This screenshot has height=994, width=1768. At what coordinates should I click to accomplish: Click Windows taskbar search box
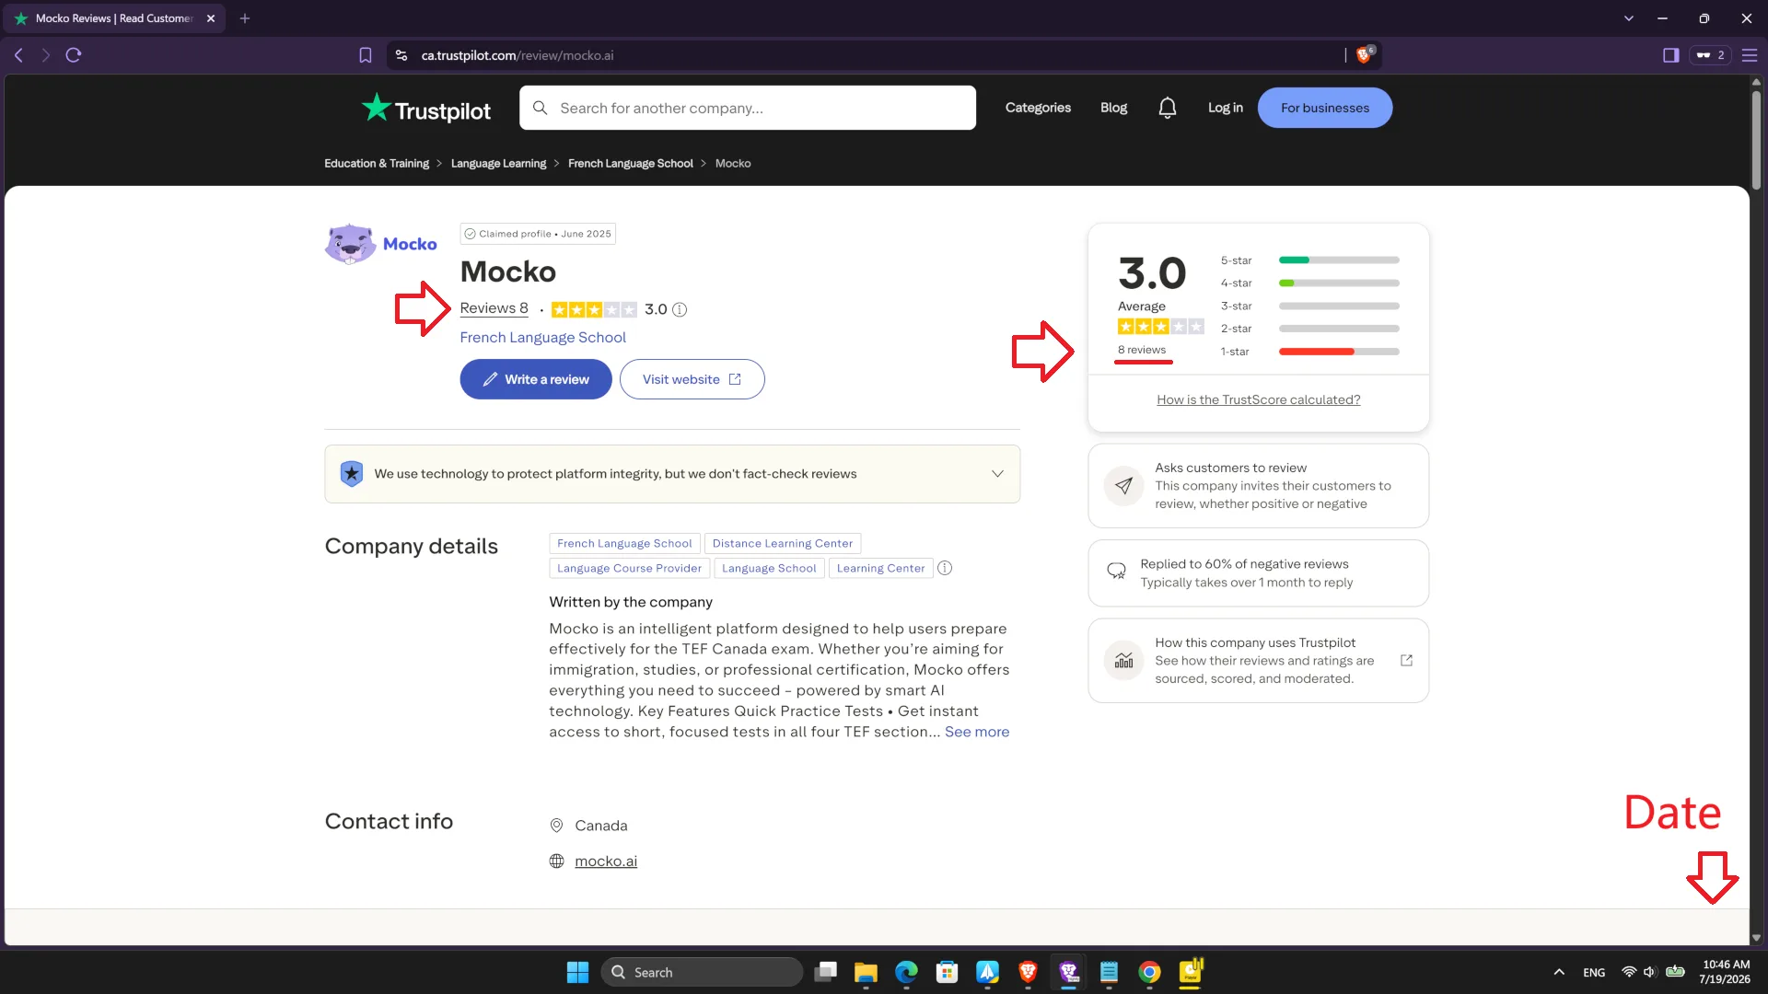point(702,972)
